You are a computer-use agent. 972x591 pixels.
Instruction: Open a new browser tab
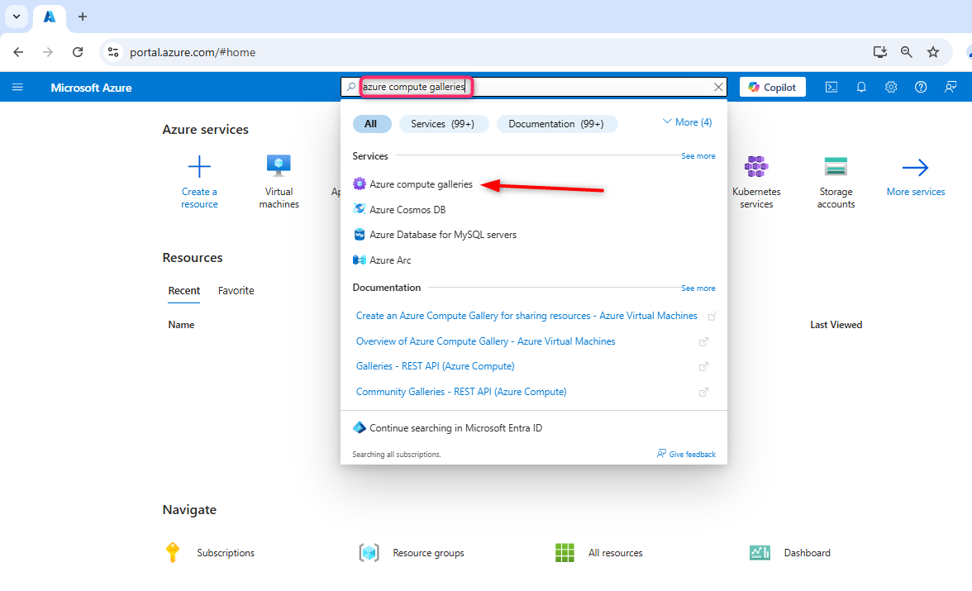83,17
